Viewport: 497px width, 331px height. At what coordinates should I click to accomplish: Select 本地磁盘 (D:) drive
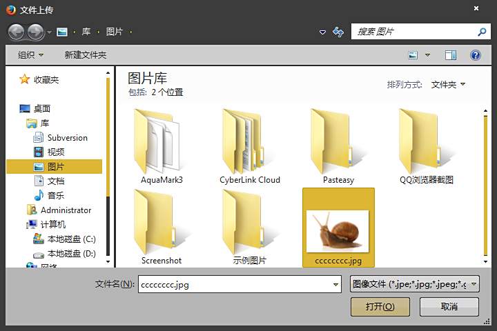pos(72,253)
